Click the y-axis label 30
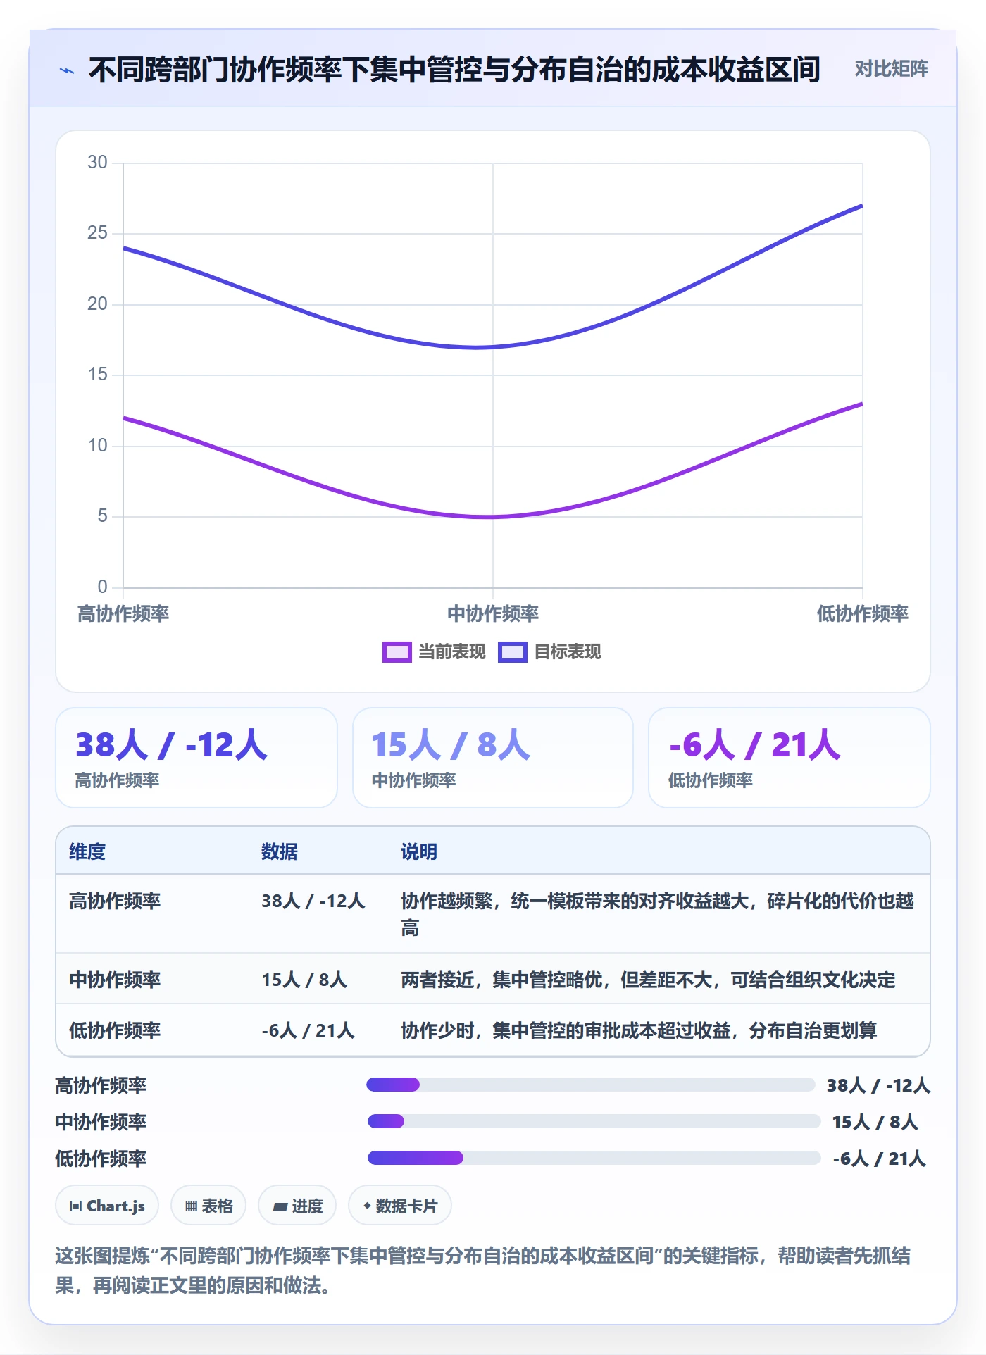 click(x=97, y=163)
